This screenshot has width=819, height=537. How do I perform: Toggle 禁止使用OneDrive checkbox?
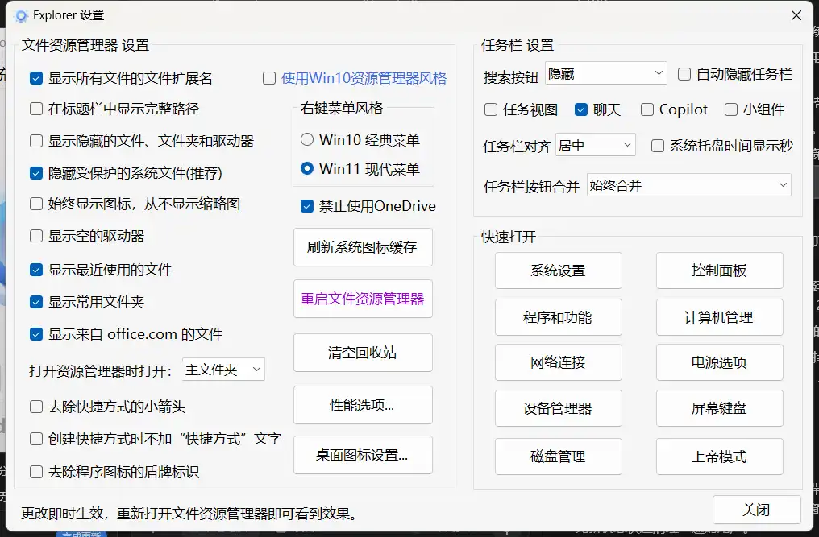point(307,206)
